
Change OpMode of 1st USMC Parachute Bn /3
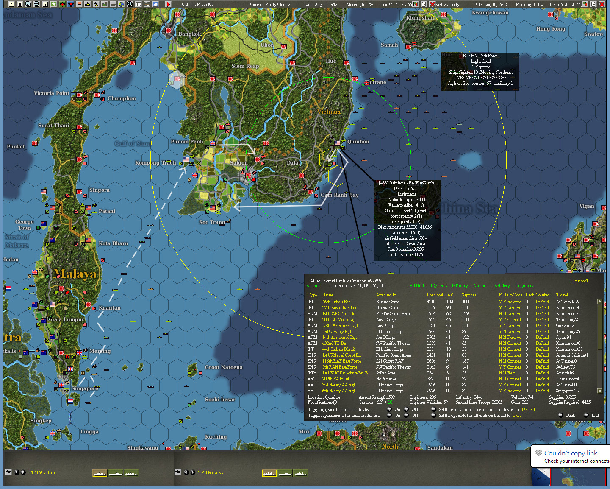pyautogui.click(x=511, y=373)
